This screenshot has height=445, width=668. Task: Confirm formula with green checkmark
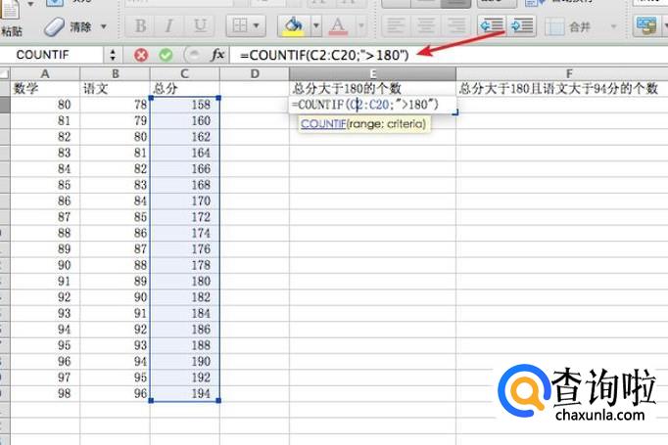pos(166,55)
